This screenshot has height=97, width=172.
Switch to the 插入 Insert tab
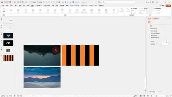coord(16,6)
